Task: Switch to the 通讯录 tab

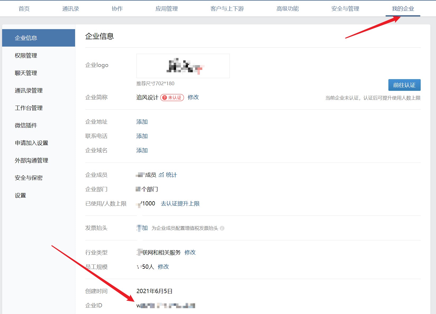Action: (x=71, y=9)
